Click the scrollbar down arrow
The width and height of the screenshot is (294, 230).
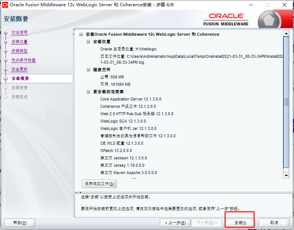[x=286, y=176]
